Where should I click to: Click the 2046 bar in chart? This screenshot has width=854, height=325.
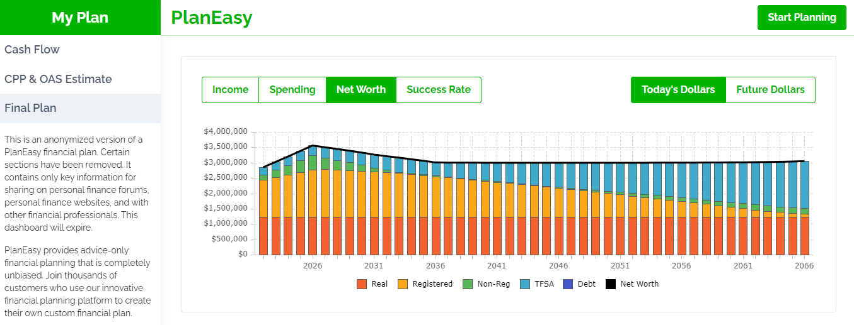pos(558,208)
